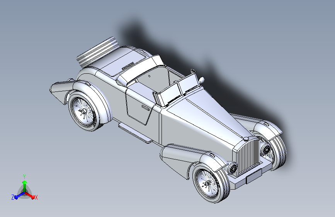
Task: Select the nearest front wheel's spoked hub
Action: [208, 183]
